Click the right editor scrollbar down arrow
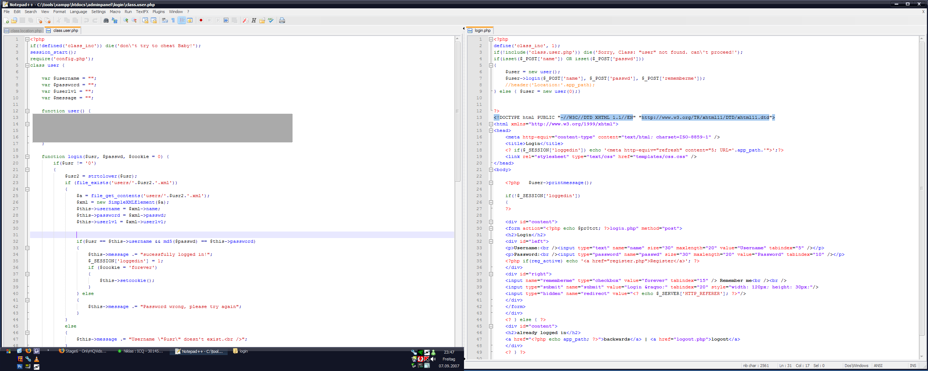Image resolution: width=928 pixels, height=371 pixels. tap(921, 357)
